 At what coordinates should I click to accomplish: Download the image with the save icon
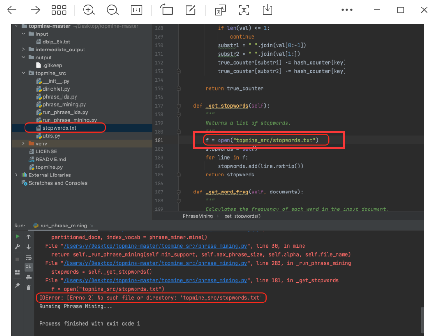(x=268, y=10)
